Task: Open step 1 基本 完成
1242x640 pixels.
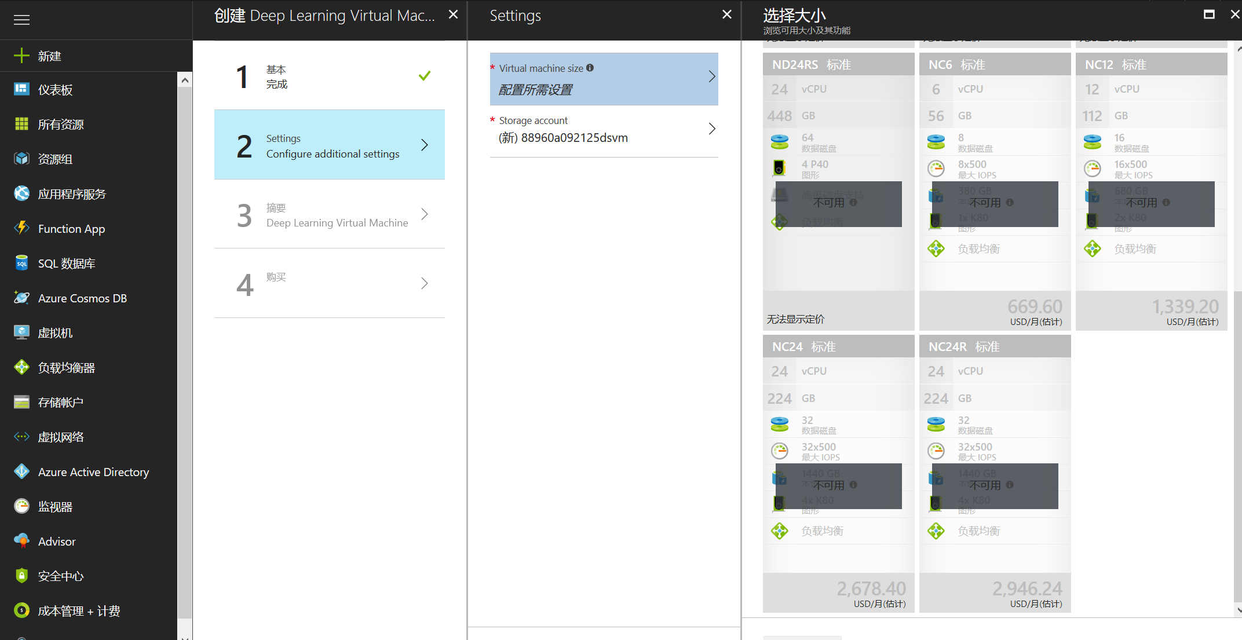Action: [x=330, y=76]
